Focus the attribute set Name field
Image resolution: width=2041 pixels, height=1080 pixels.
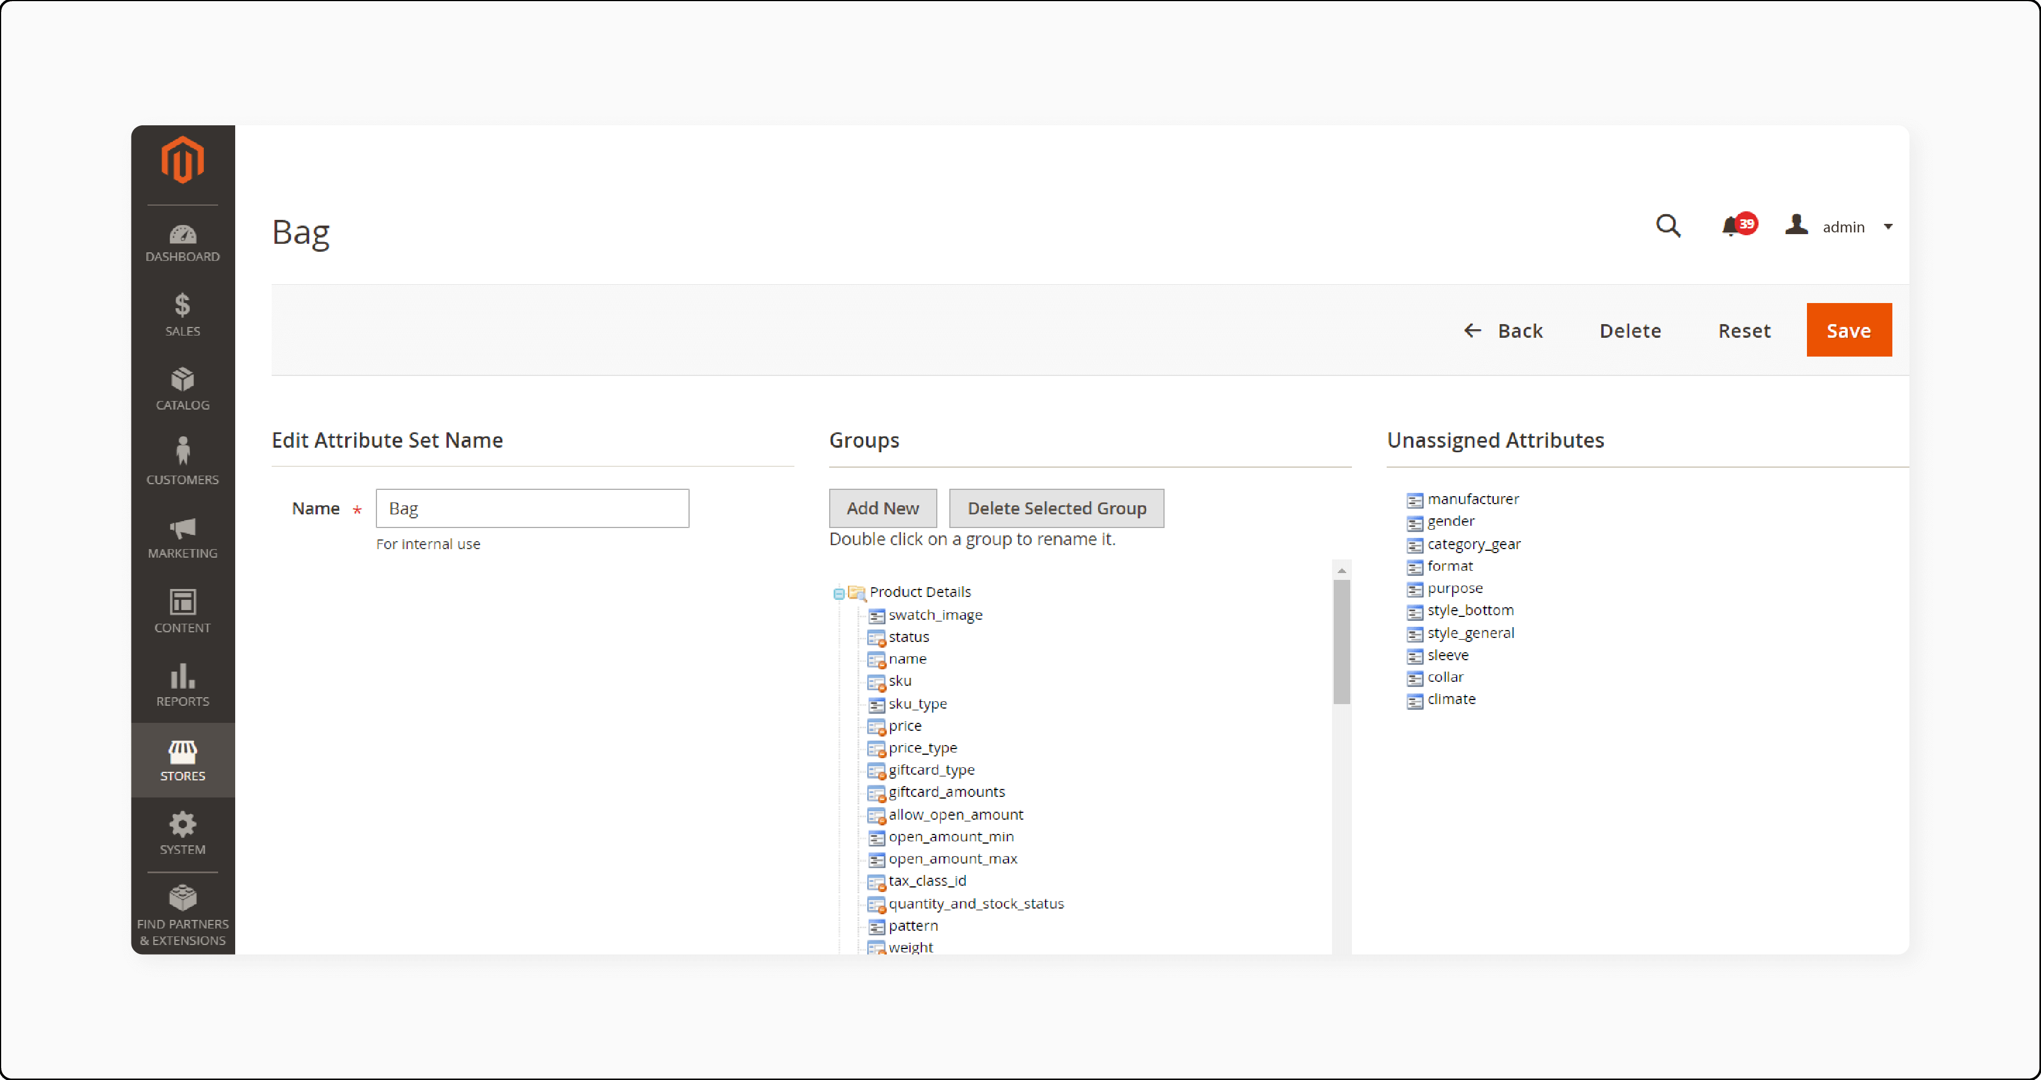click(x=532, y=508)
